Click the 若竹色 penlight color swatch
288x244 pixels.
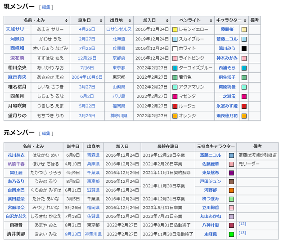(x=175, y=77)
